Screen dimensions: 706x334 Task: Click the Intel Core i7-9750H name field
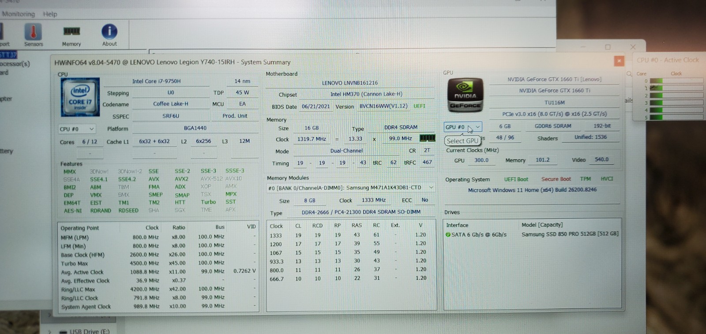point(157,81)
